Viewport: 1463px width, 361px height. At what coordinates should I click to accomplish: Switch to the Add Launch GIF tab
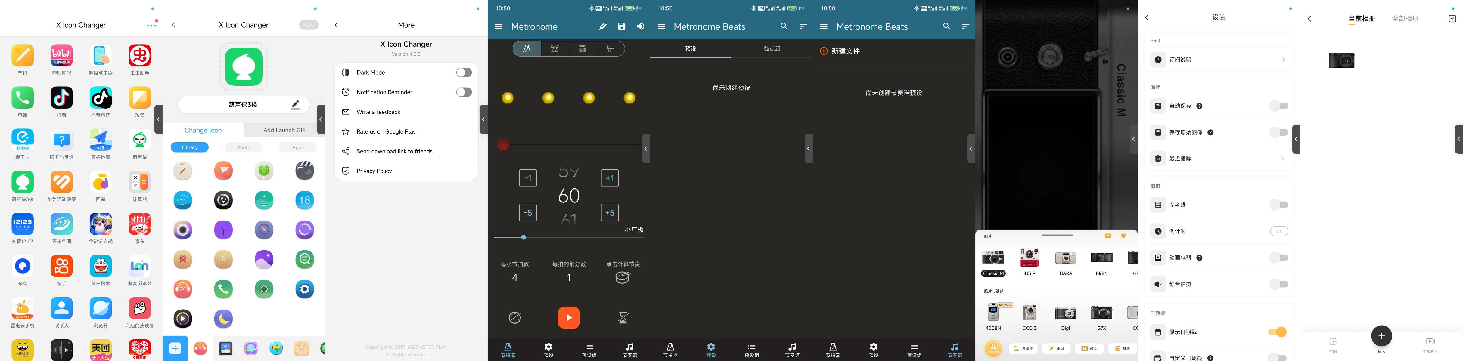pos(284,131)
